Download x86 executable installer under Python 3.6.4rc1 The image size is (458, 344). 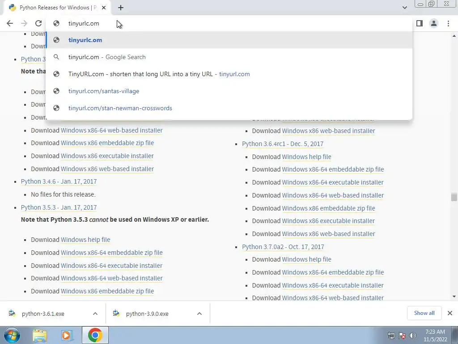328,221
